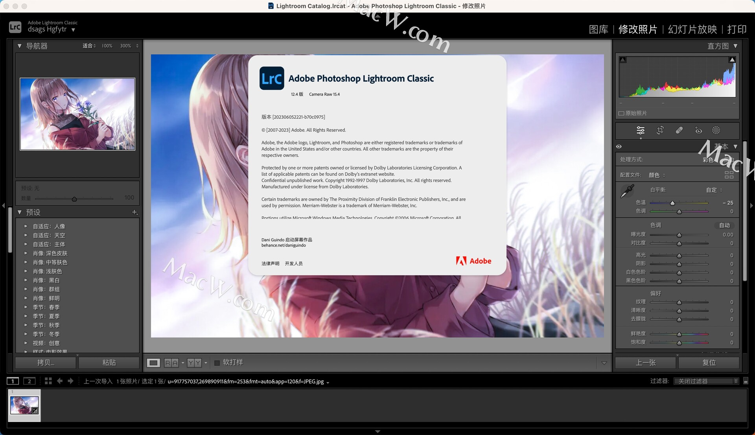755x435 pixels.
Task: Open second window display button 2
Action: click(x=29, y=381)
